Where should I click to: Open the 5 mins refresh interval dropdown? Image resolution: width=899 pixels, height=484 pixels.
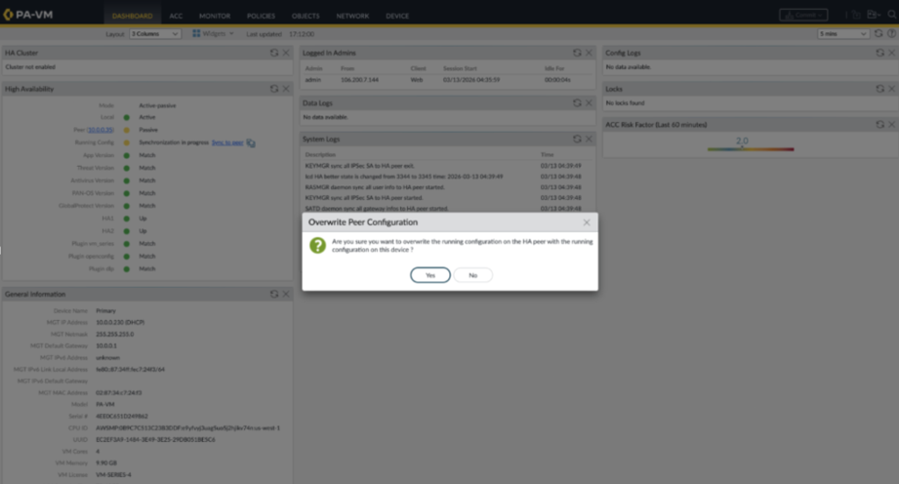coord(843,33)
